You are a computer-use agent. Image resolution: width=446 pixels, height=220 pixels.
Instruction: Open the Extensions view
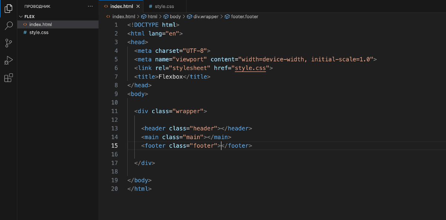(8, 77)
